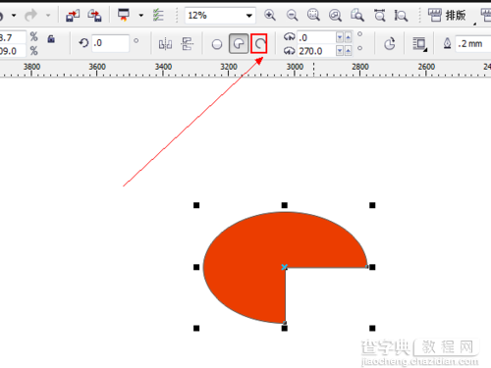Click the Change Direction pie icon
The height and width of the screenshot is (368, 491).
click(390, 43)
